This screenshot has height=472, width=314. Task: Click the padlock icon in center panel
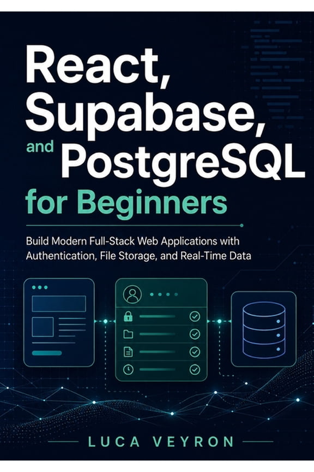(128, 316)
